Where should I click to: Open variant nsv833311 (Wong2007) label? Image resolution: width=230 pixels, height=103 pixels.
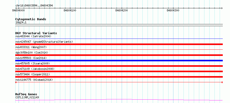tap(31, 47)
